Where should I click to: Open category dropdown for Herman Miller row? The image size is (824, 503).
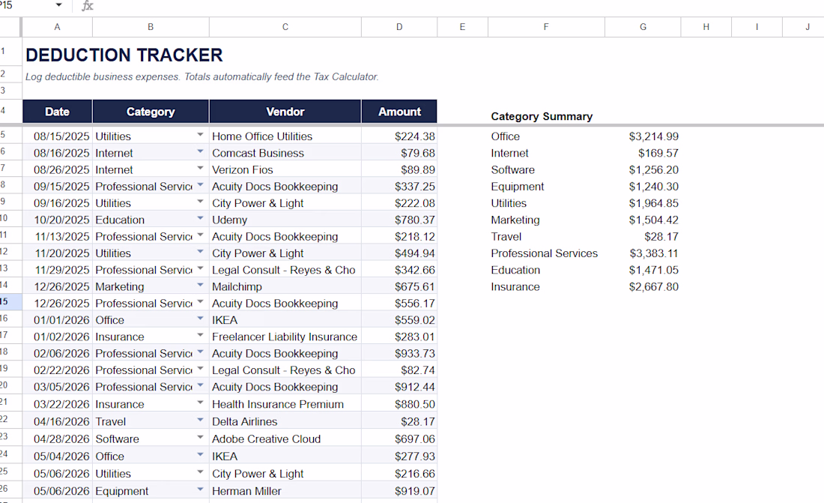coord(200,490)
